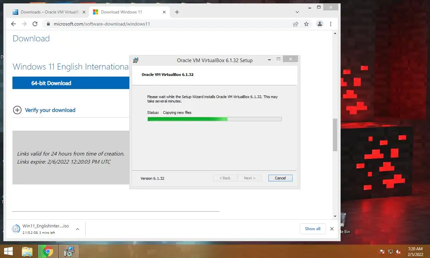Bookmark this page with the star icon
The width and height of the screenshot is (430, 258).
point(306,24)
